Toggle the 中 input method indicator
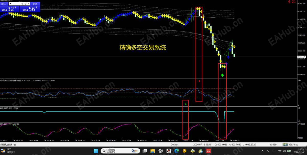Viewport: 307px width, 155px height. 274,151
